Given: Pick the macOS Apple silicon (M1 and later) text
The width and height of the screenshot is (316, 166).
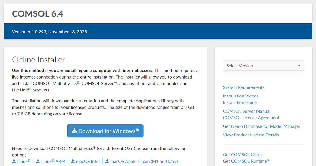Looking at the screenshot, I should tap(144, 161).
